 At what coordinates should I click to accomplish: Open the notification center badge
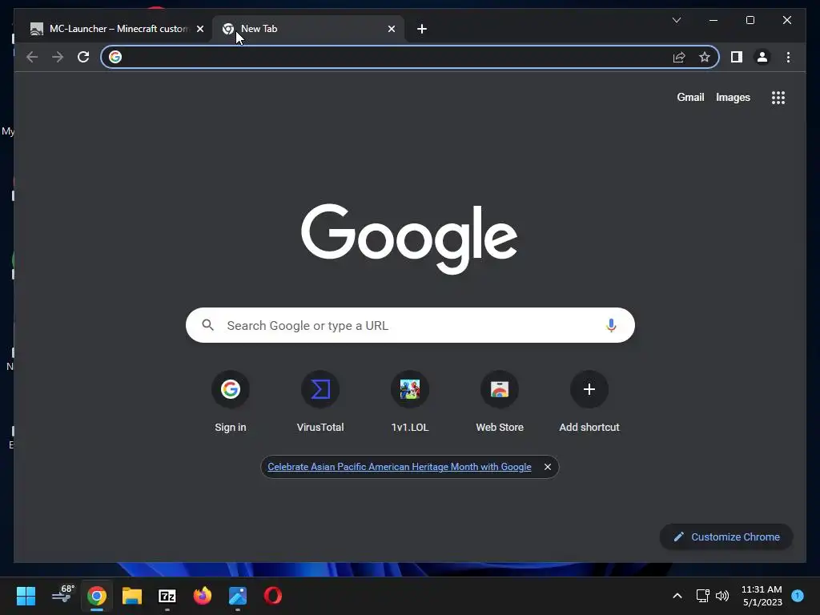tap(798, 595)
